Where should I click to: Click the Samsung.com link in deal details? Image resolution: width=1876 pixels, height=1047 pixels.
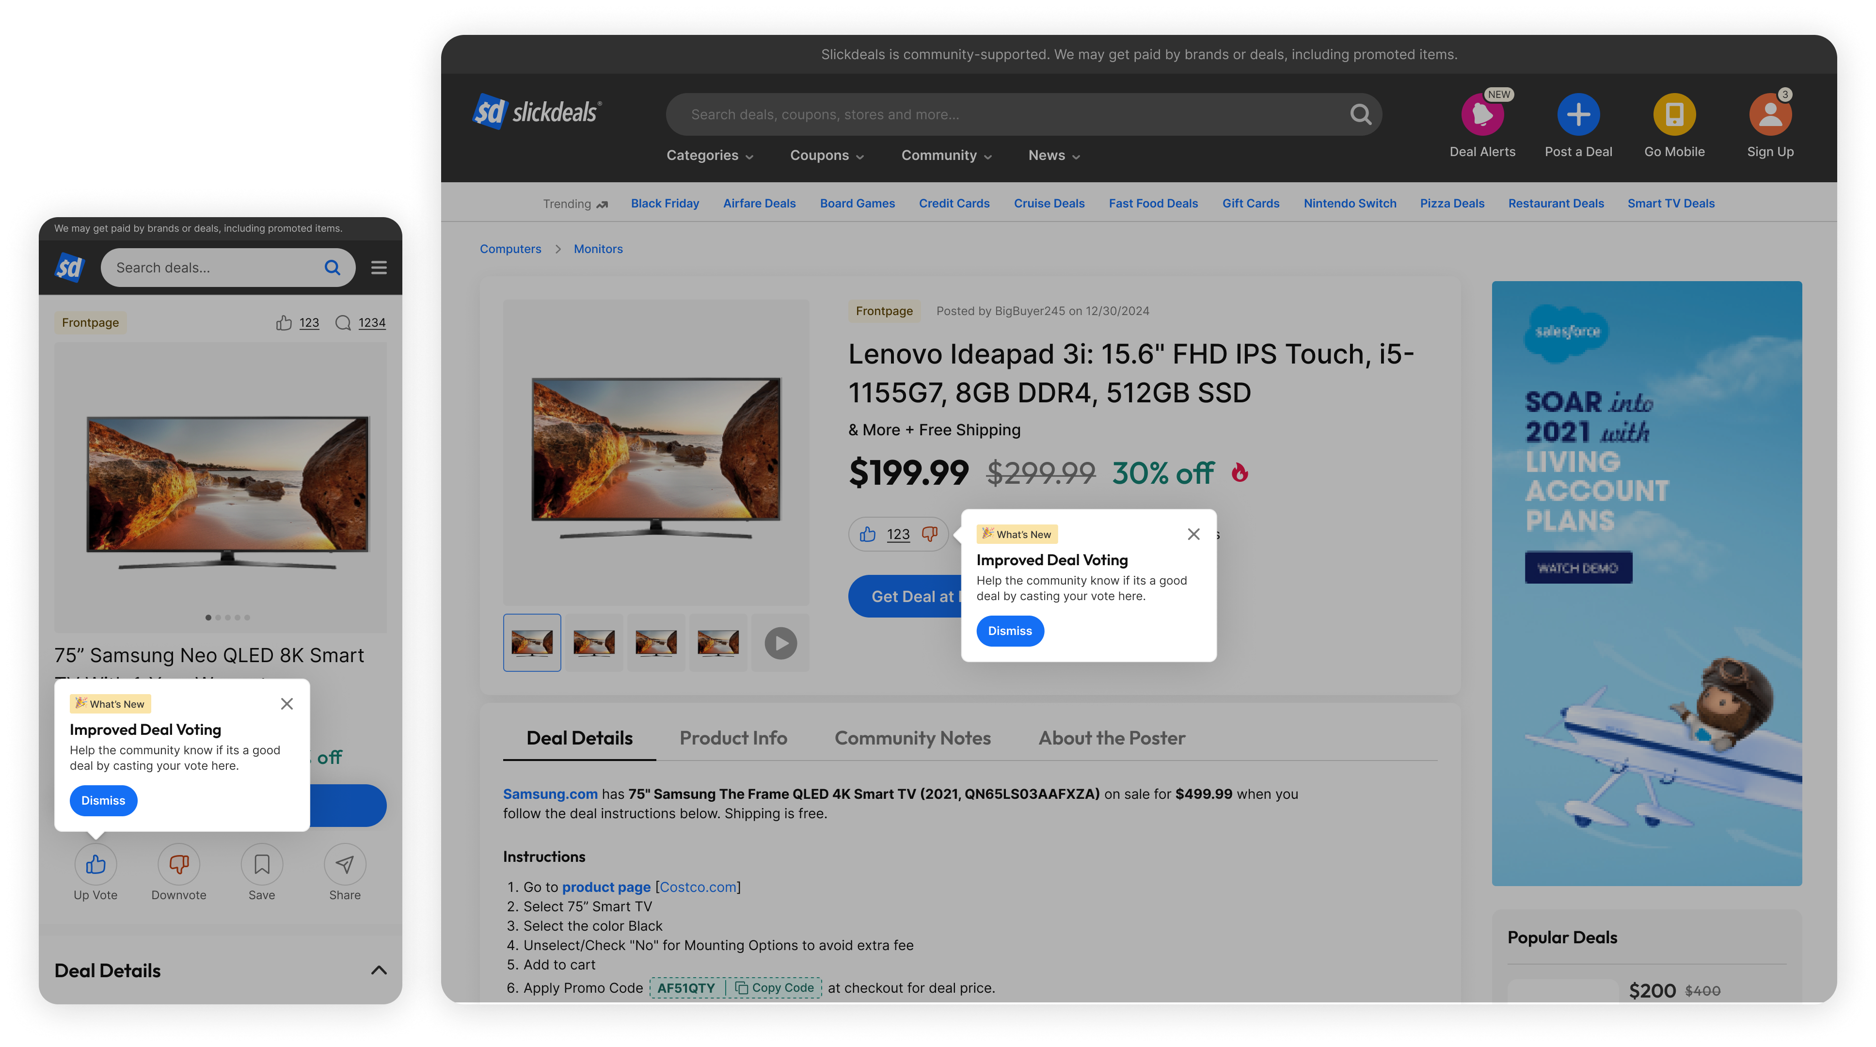point(550,793)
